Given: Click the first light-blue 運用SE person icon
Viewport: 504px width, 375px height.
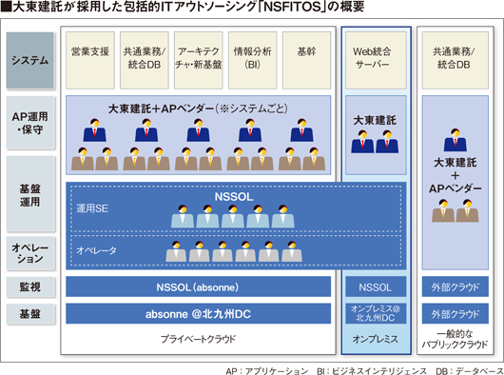Looking at the screenshot, I should tap(183, 216).
